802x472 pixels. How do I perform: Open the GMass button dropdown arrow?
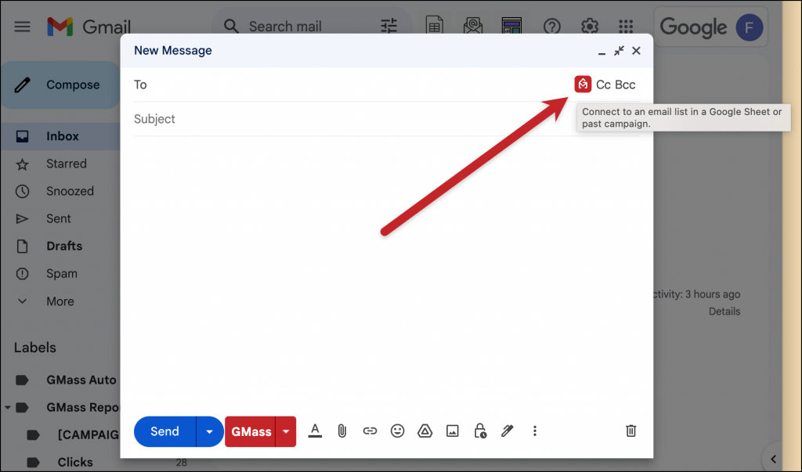285,431
